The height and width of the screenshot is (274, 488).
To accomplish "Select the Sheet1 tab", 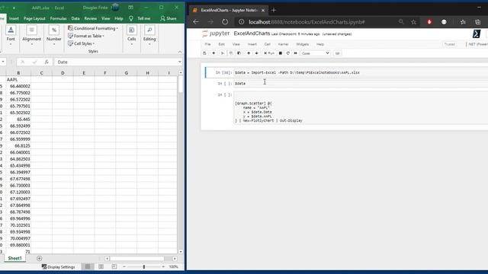I will (x=14, y=258).
